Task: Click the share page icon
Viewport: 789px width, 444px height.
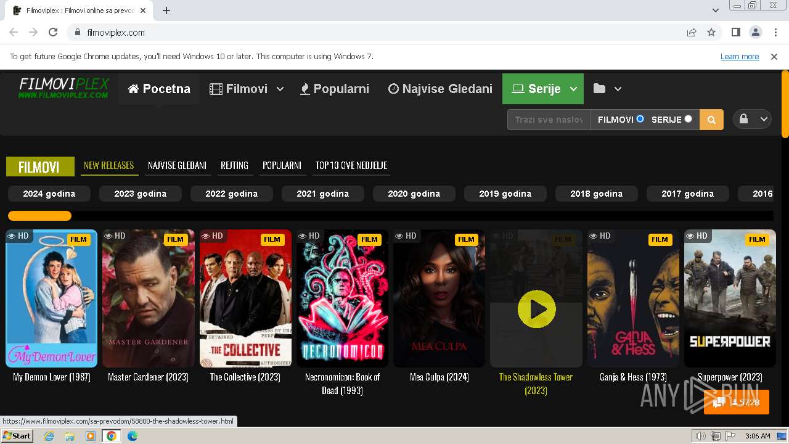Action: coord(692,33)
